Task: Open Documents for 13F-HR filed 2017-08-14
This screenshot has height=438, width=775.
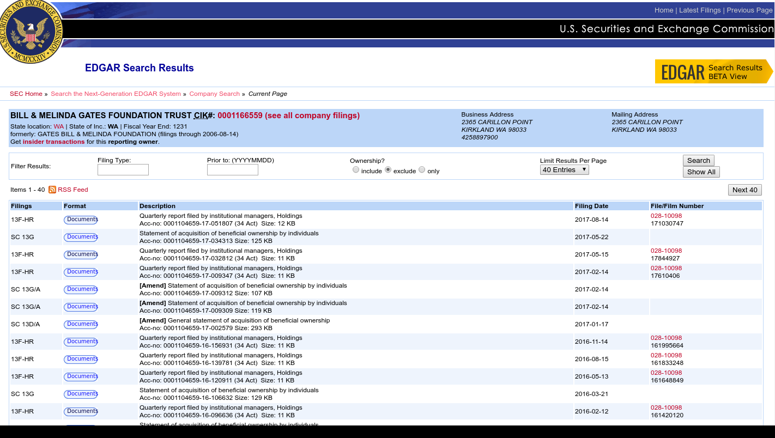Action: [x=81, y=220]
